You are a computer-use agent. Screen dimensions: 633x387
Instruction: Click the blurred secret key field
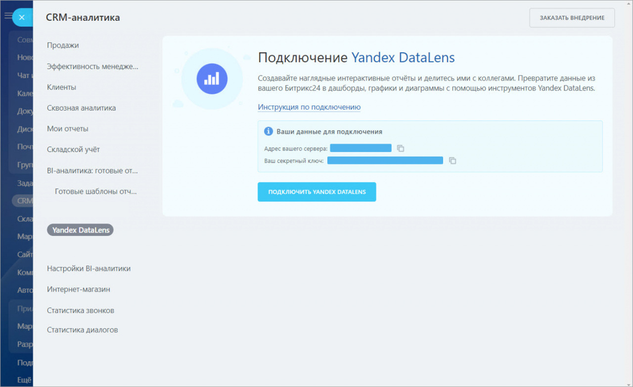[x=385, y=160]
